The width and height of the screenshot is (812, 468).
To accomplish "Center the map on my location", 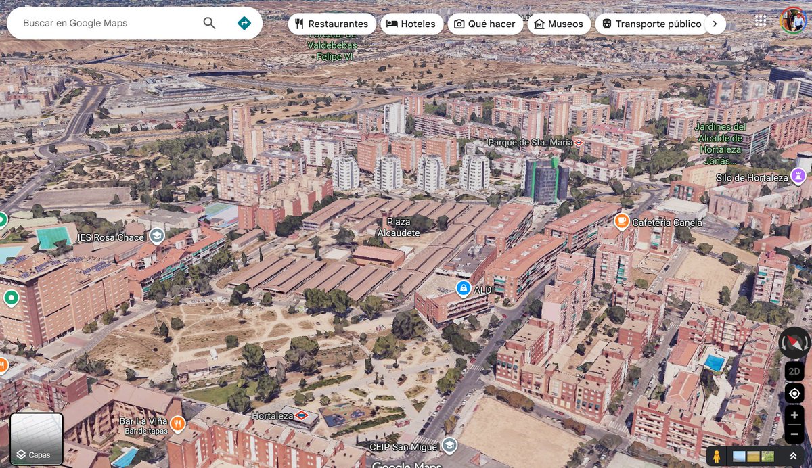I will pos(794,394).
